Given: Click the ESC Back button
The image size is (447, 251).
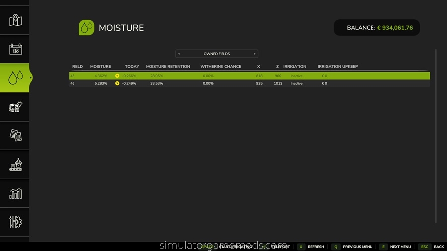Looking at the screenshot, I should (x=432, y=247).
